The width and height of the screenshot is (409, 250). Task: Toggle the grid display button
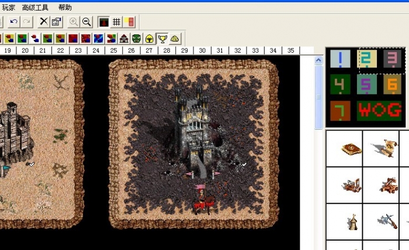(x=116, y=22)
